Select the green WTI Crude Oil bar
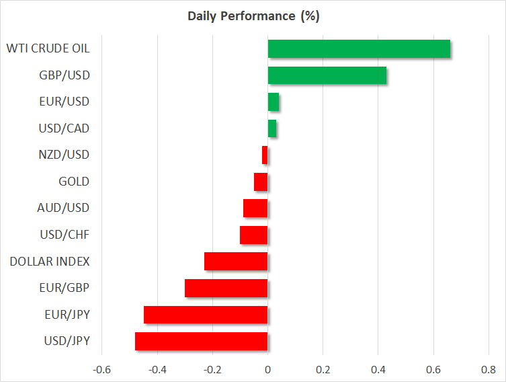506x382 pixels. coord(359,49)
